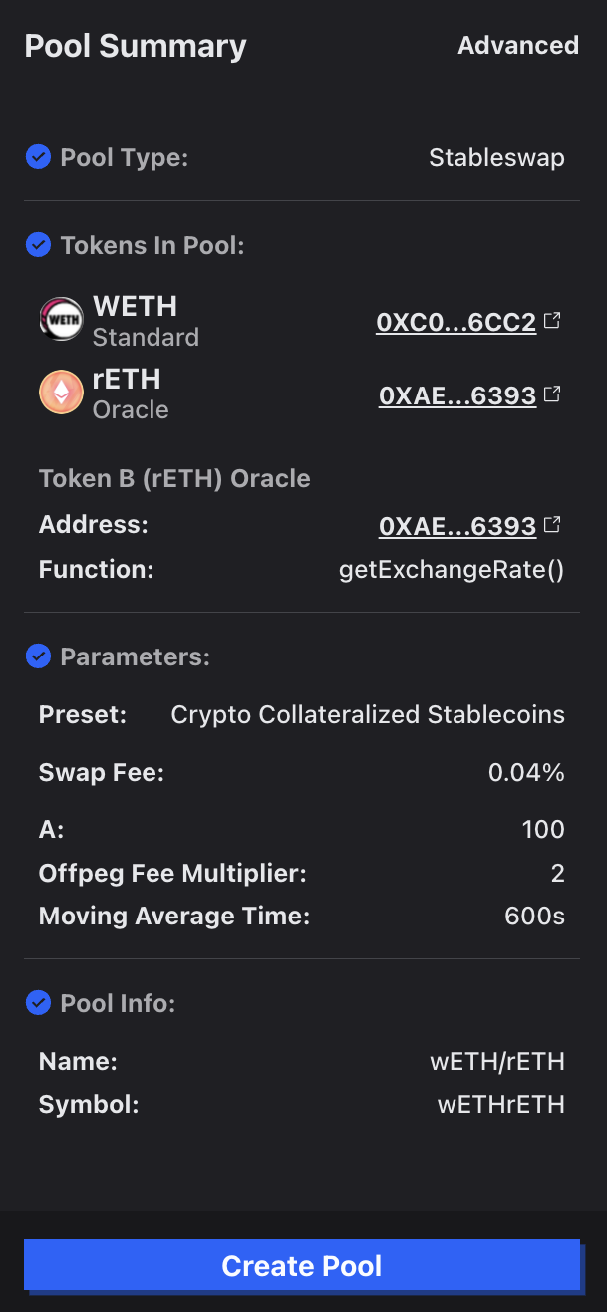Open the 0XC0...6CC2 address link
Image resolution: width=607 pixels, height=1312 pixels.
(x=456, y=321)
